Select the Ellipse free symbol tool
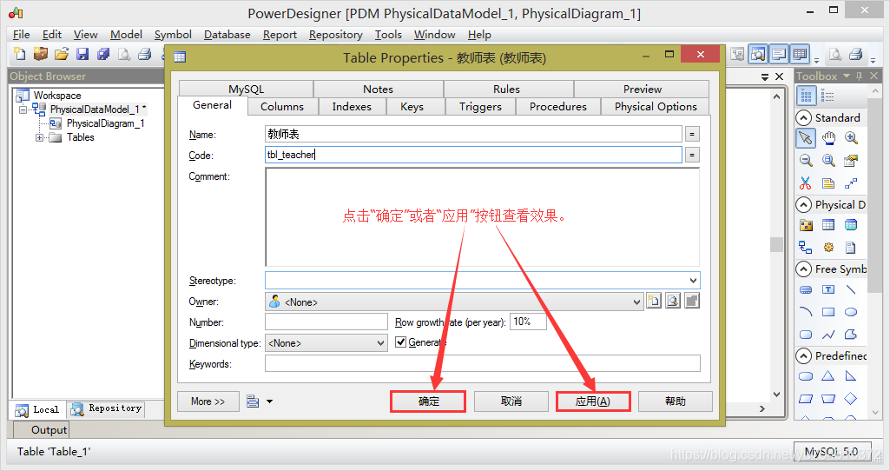The height and width of the screenshot is (471, 890). pos(851,312)
